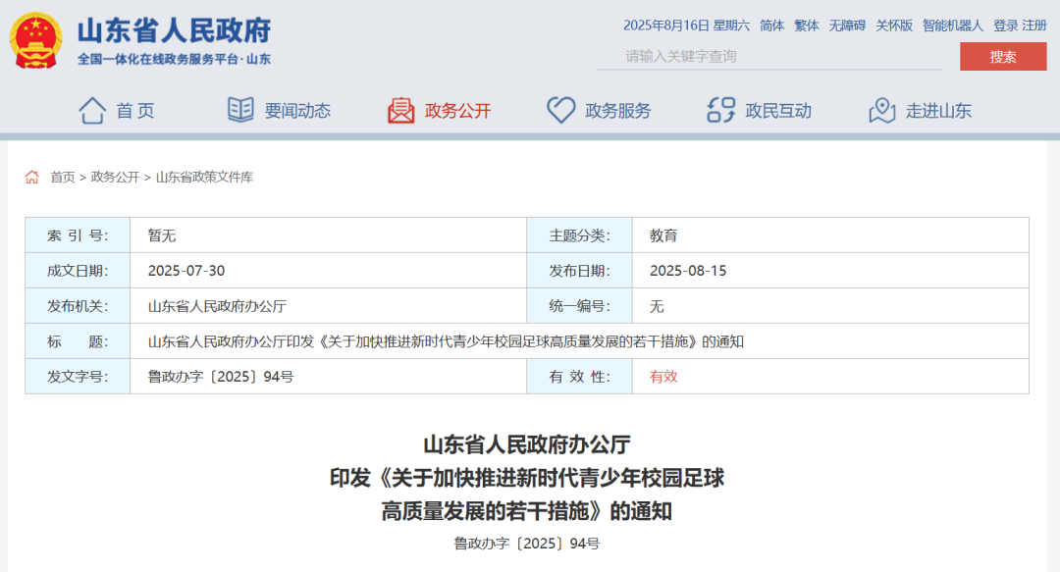This screenshot has width=1060, height=572.
Task: Open the 智能机器人 assistant
Action: 952,26
